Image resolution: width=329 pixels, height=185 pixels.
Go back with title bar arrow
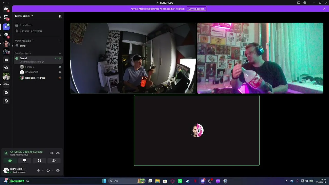click(x=4, y=3)
